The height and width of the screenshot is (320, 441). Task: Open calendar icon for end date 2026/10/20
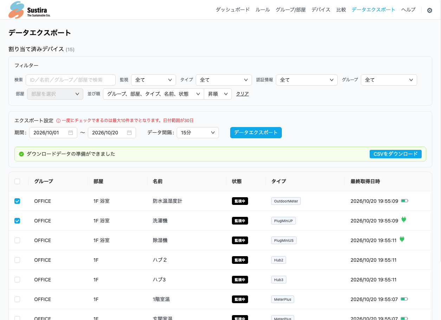click(x=129, y=133)
